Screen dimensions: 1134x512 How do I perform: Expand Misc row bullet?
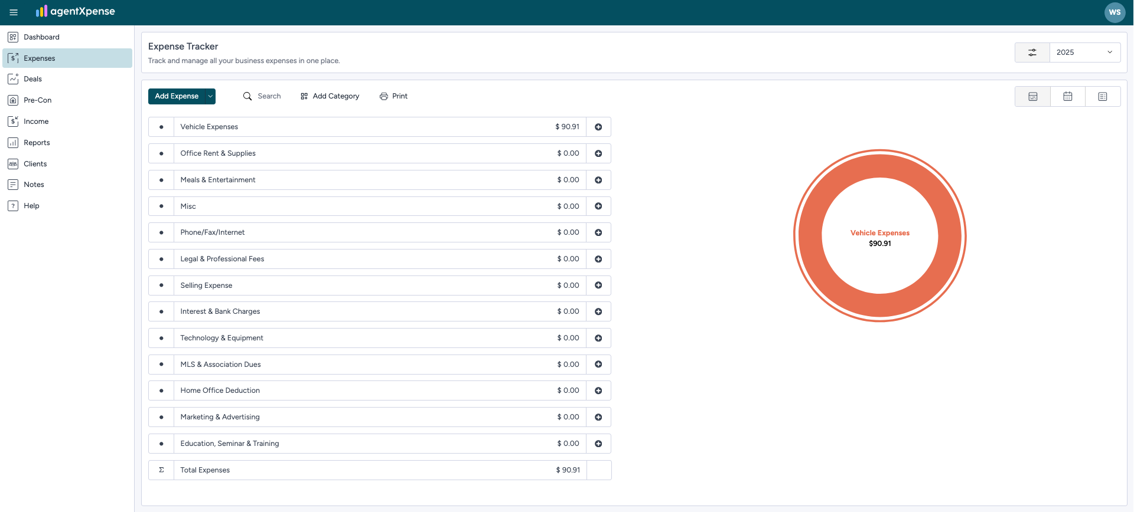coord(161,206)
